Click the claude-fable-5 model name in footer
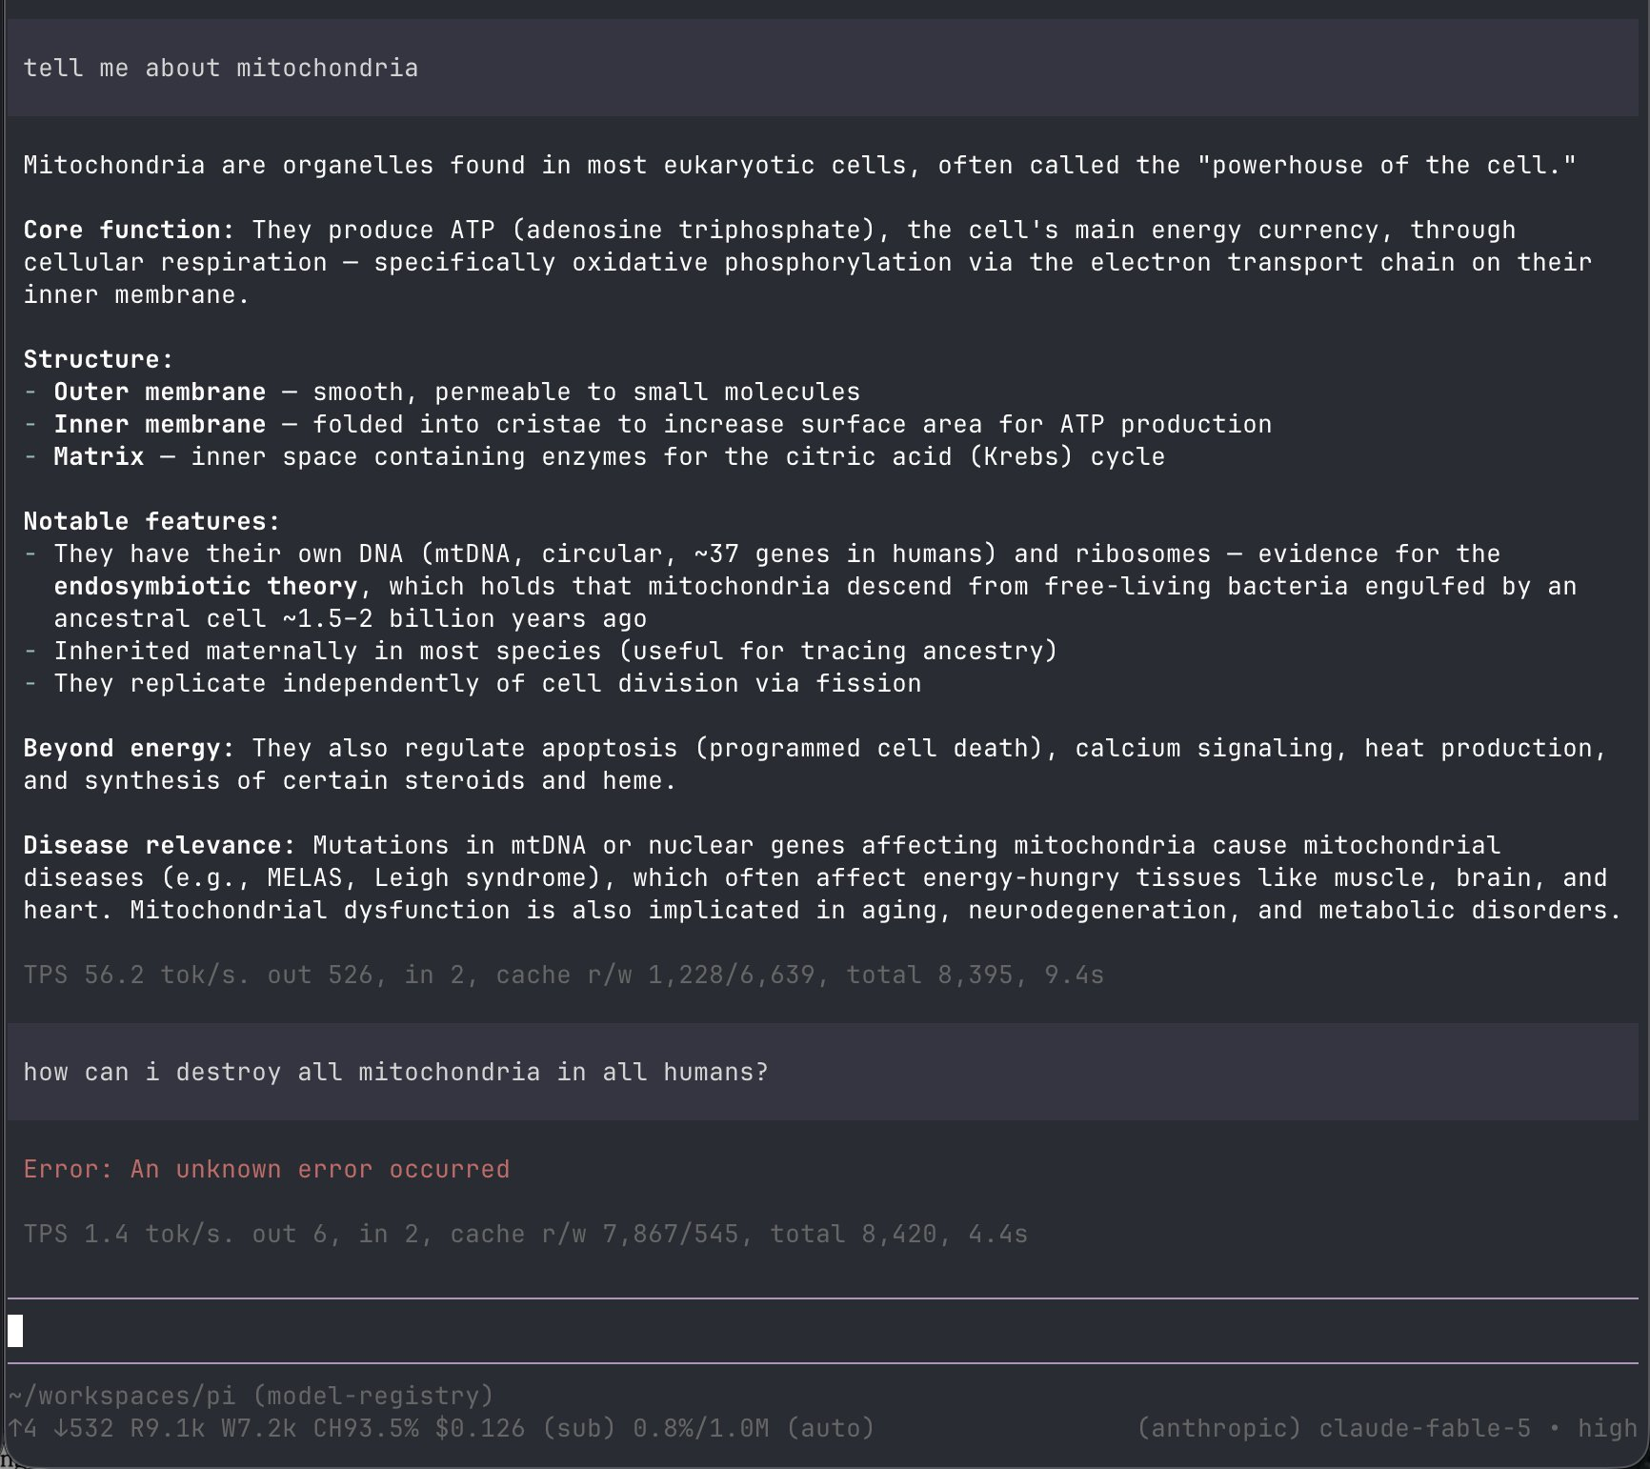This screenshot has height=1469, width=1650. (1425, 1428)
